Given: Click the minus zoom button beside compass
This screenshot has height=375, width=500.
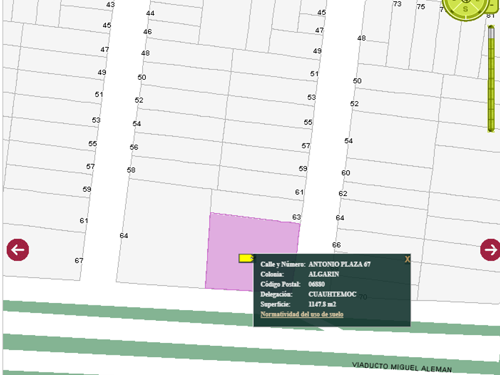Looking at the screenshot, I should click(492, 5).
